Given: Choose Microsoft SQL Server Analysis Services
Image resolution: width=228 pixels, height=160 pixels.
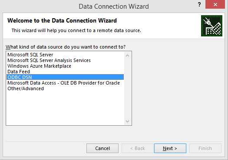Looking at the screenshot, I should [49, 60].
